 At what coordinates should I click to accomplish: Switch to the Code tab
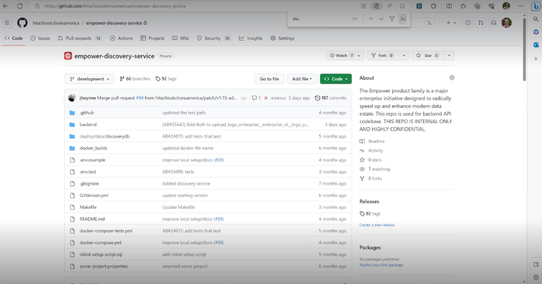coord(14,38)
